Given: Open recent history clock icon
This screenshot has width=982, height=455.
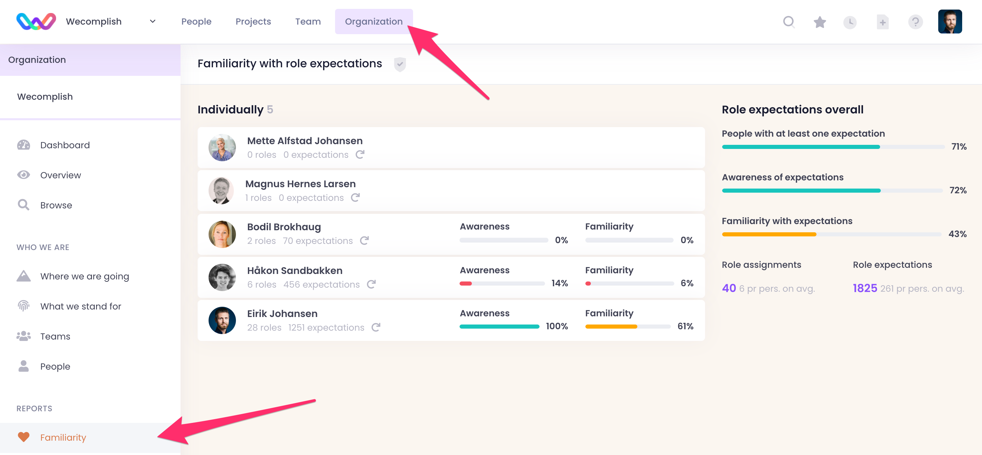Looking at the screenshot, I should (x=850, y=22).
